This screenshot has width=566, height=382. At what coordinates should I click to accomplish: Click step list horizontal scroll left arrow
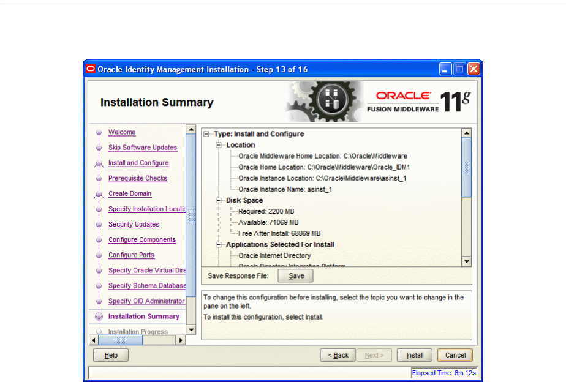94,340
